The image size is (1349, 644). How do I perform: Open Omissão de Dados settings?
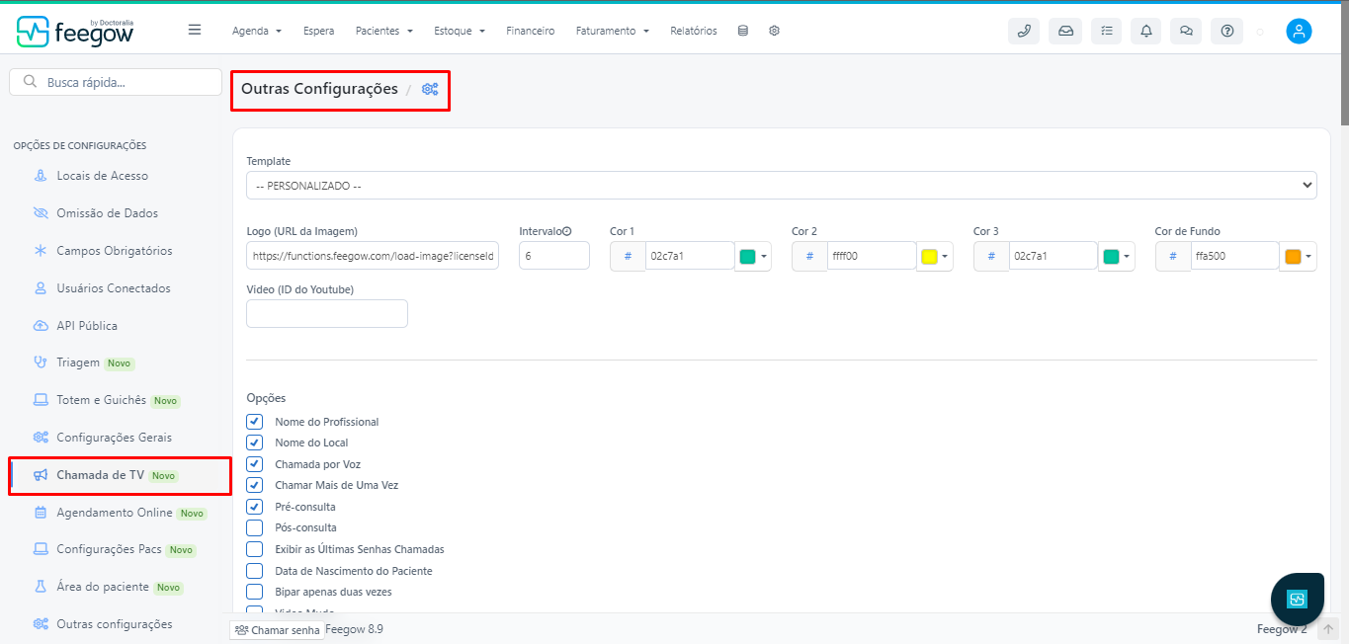pos(107,213)
